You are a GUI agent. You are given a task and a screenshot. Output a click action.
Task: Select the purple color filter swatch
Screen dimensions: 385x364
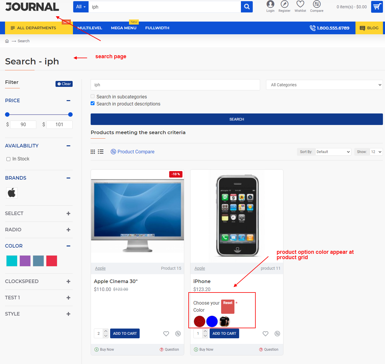click(25, 261)
